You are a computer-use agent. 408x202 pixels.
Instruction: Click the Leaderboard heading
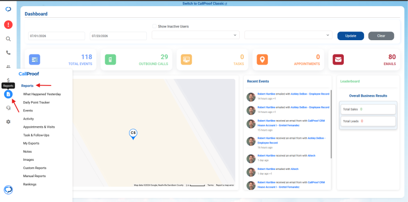pyautogui.click(x=350, y=81)
